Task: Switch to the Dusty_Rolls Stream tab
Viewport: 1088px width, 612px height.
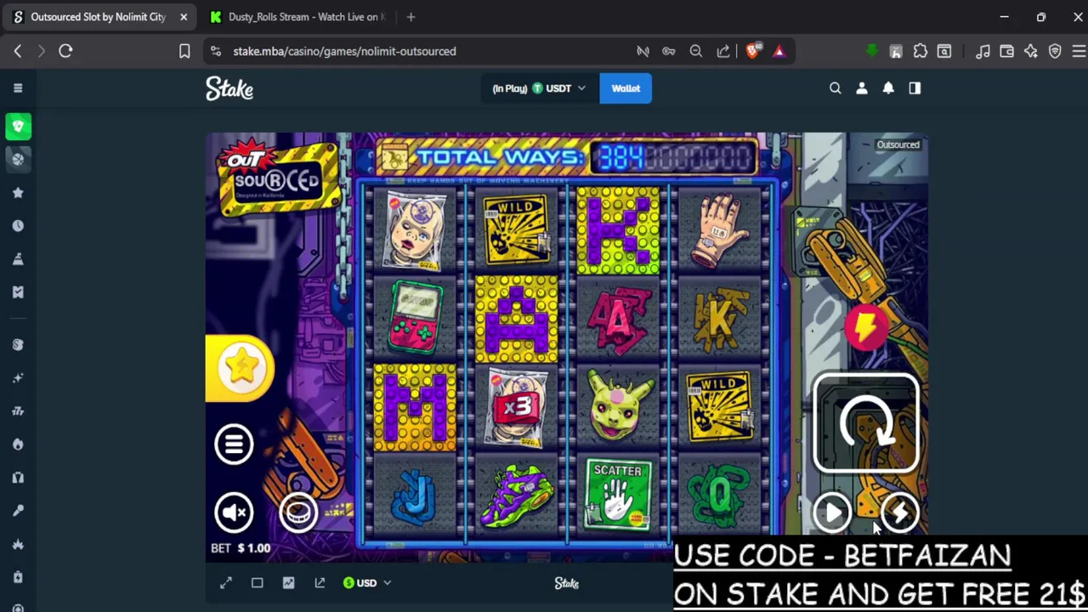Action: pyautogui.click(x=297, y=17)
